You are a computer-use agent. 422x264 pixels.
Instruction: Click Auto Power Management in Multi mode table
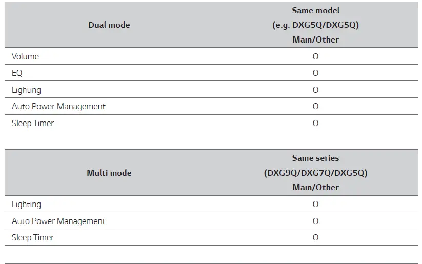(x=58, y=221)
